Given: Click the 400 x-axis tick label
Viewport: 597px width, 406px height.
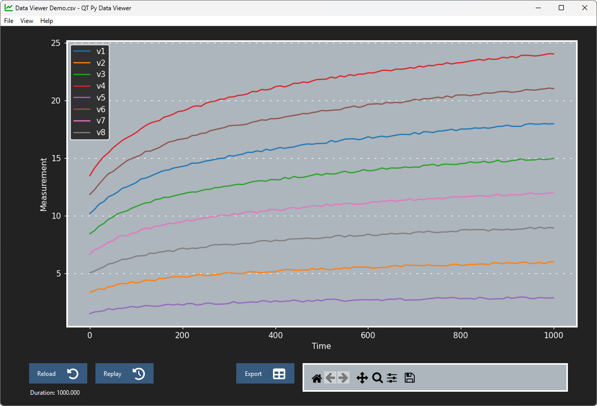Looking at the screenshot, I should pos(275,335).
